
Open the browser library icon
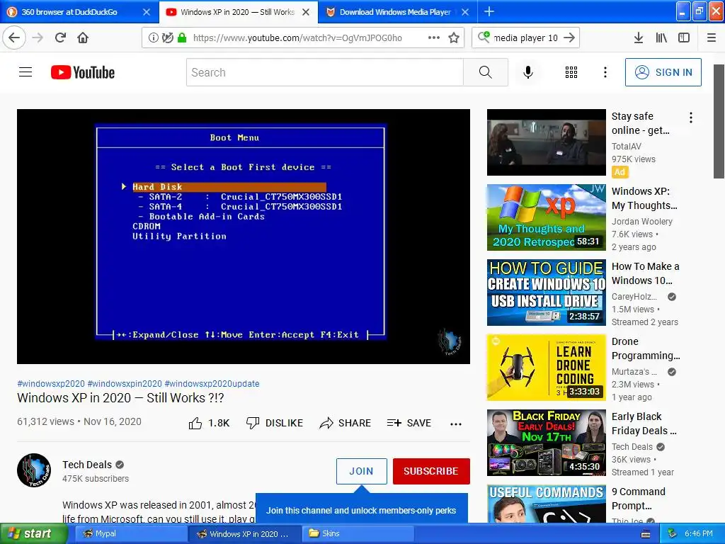tap(661, 38)
